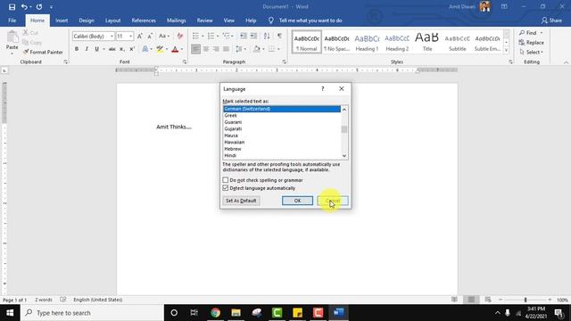571x321 pixels.
Task: Open the Review tab
Action: [204, 21]
